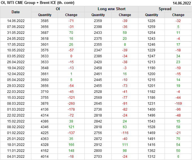Click the Change subheader under Spread
192x160 pixels.
178,15
